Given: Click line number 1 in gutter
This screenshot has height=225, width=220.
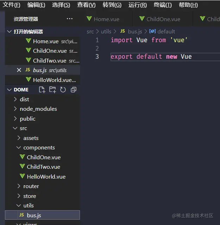Looking at the screenshot, I should point(97,40).
